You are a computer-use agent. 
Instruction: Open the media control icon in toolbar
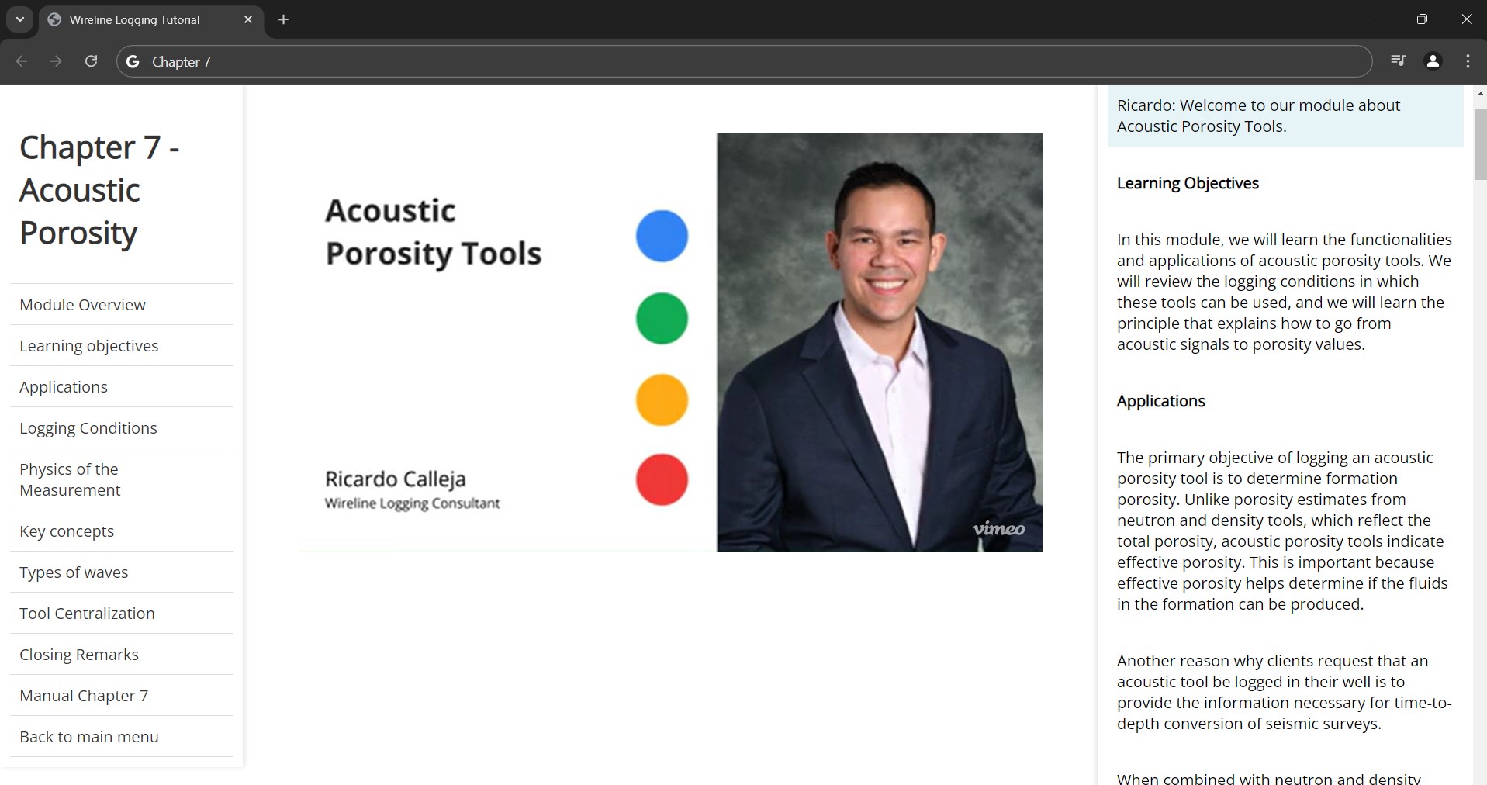pyautogui.click(x=1398, y=61)
